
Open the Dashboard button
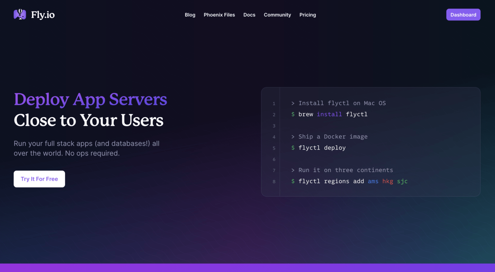pos(463,15)
